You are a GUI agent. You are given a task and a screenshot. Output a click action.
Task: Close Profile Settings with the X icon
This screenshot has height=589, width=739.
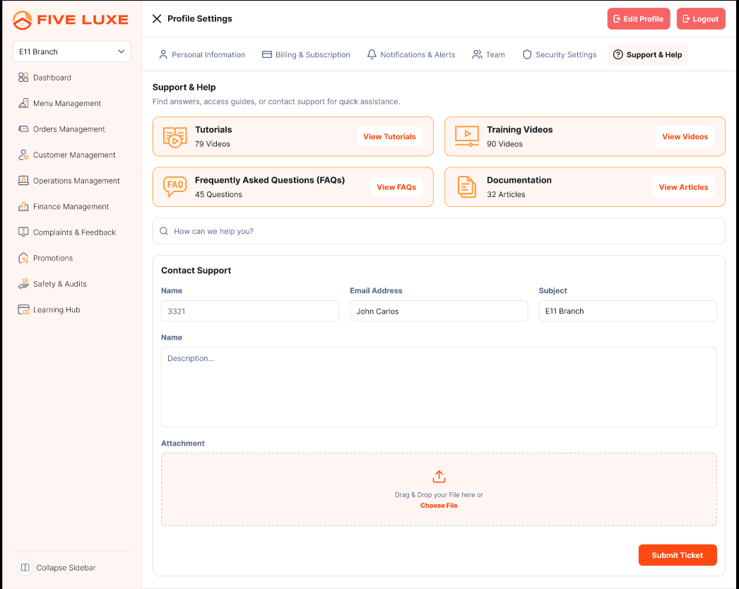tap(157, 19)
